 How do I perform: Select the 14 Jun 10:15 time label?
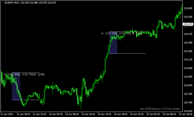88,114
